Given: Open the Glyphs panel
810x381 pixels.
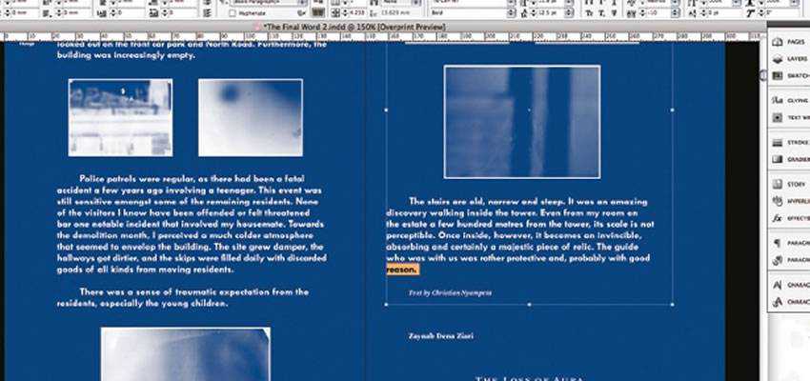Looking at the screenshot, I should click(x=789, y=100).
